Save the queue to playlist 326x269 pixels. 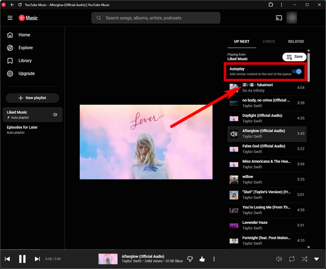click(x=294, y=57)
